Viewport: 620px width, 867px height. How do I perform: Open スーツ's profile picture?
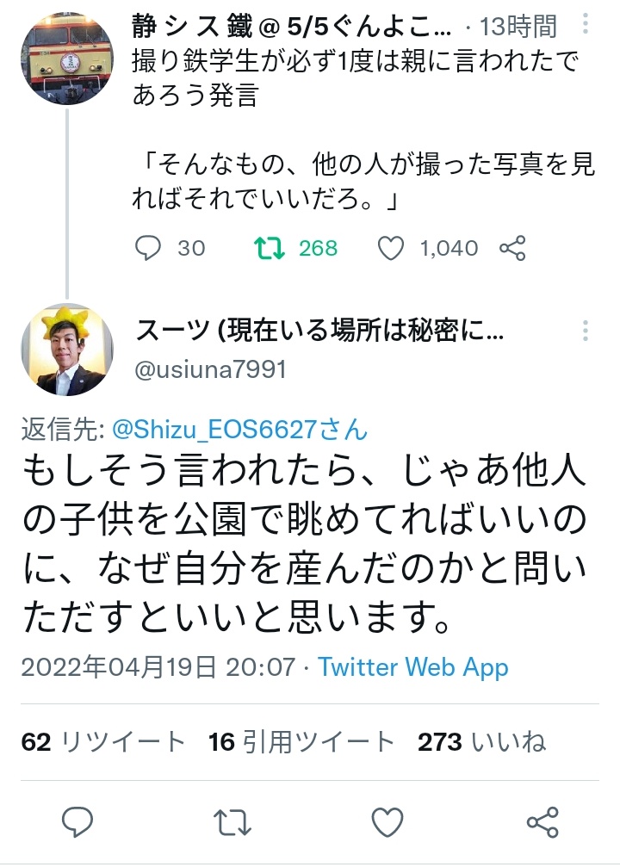click(x=67, y=350)
